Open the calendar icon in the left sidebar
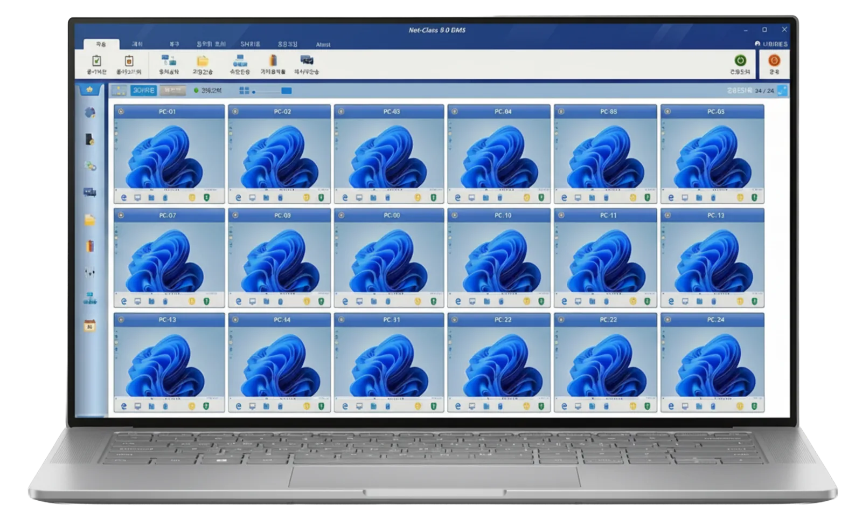The height and width of the screenshot is (511, 862). click(x=90, y=325)
